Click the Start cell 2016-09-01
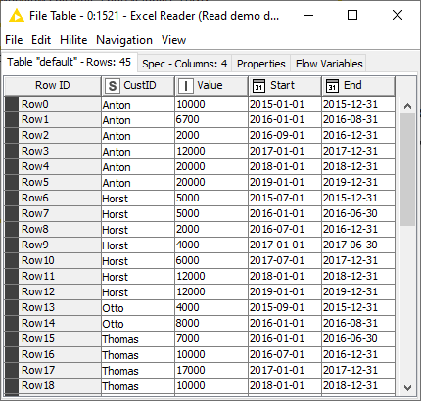421x401 pixels. [285, 136]
